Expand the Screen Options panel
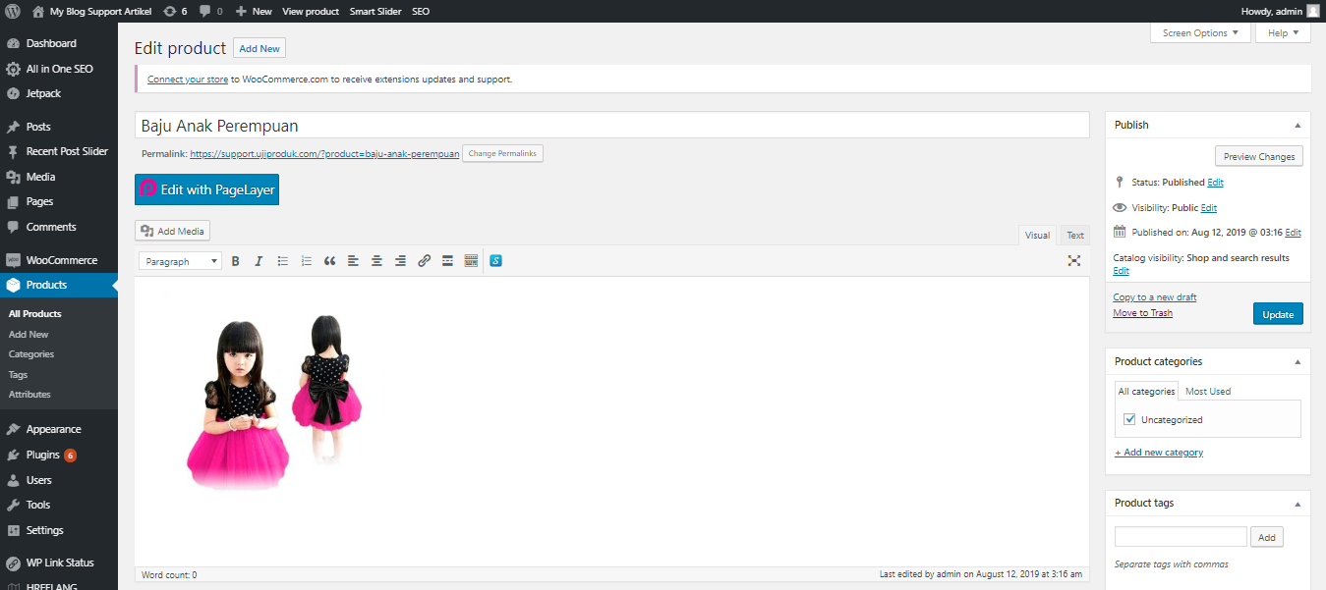 (x=1200, y=33)
